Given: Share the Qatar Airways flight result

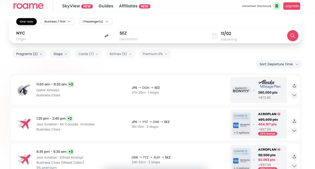Looking at the screenshot, I should [294, 86].
